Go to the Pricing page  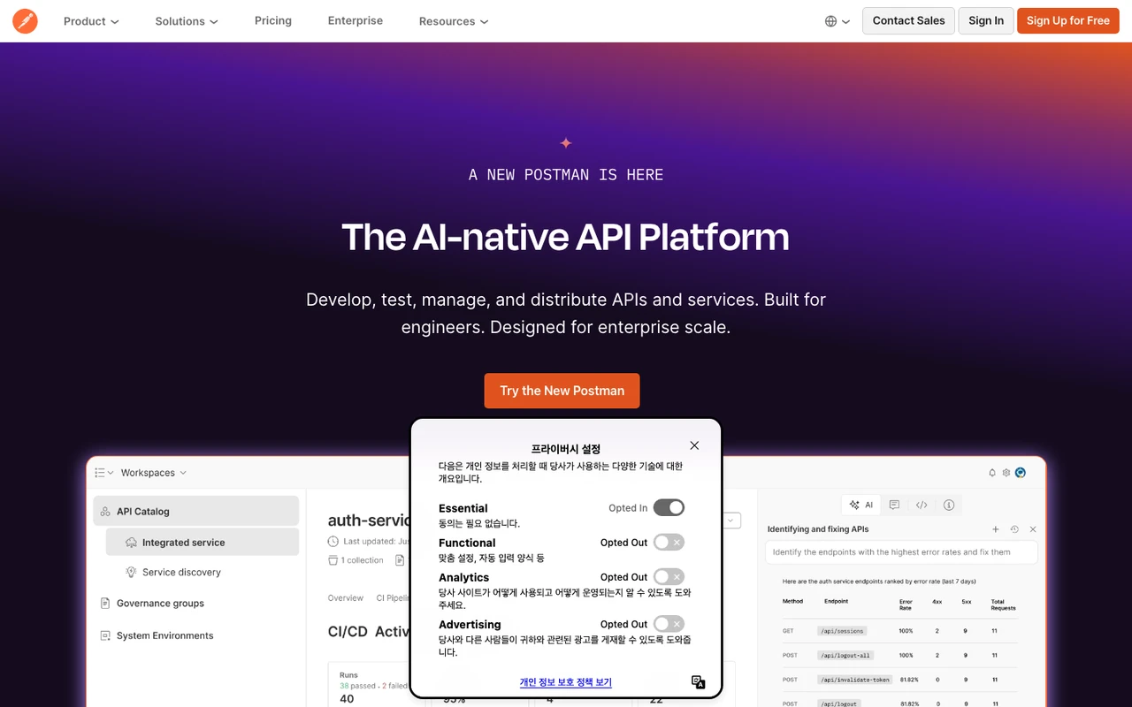(273, 20)
